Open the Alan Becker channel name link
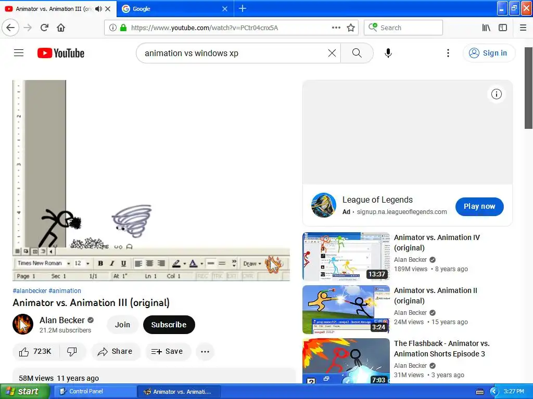This screenshot has height=399, width=533. click(62, 320)
